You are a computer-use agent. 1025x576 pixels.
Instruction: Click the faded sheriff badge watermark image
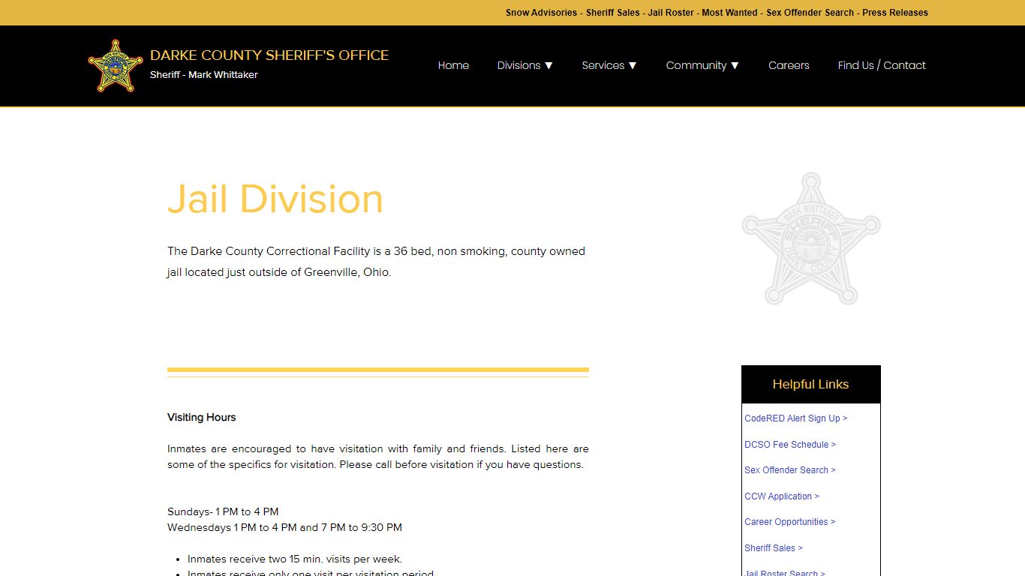(810, 238)
